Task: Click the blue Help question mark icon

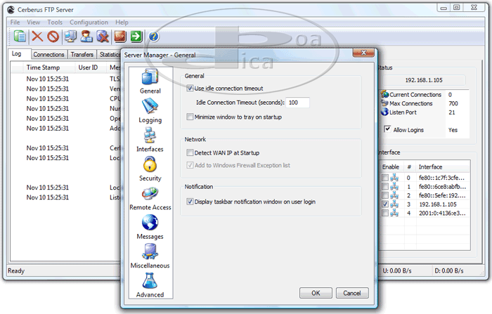Action: (x=154, y=37)
